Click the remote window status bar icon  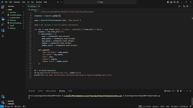2,107
